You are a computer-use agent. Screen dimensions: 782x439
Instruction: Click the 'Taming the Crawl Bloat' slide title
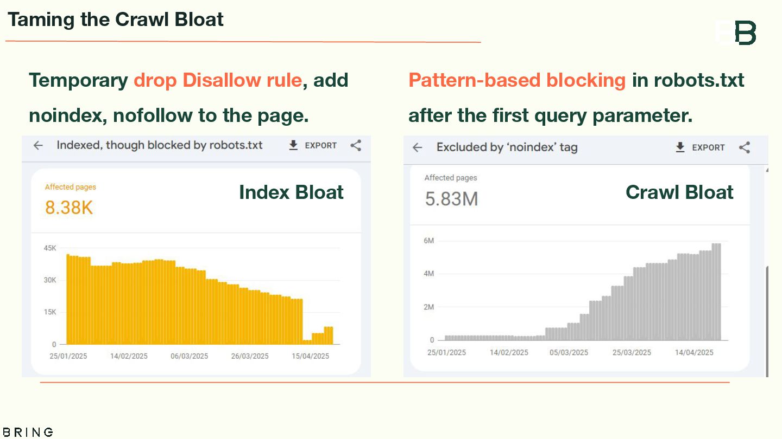tap(116, 20)
